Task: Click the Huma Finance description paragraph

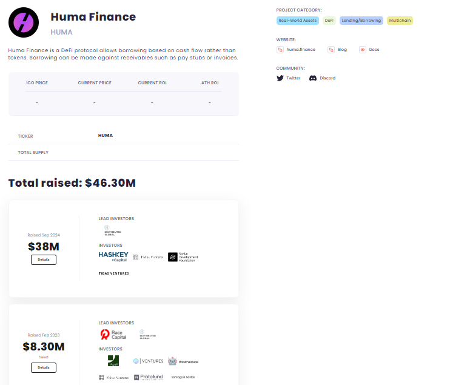Action: click(x=123, y=54)
